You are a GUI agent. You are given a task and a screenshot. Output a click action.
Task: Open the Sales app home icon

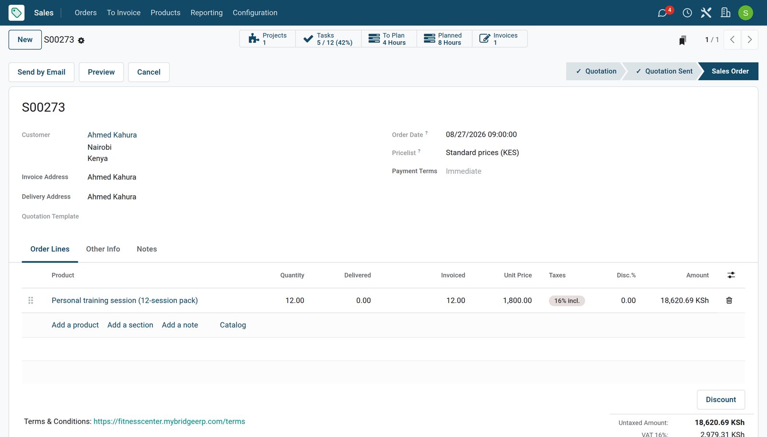click(x=16, y=12)
